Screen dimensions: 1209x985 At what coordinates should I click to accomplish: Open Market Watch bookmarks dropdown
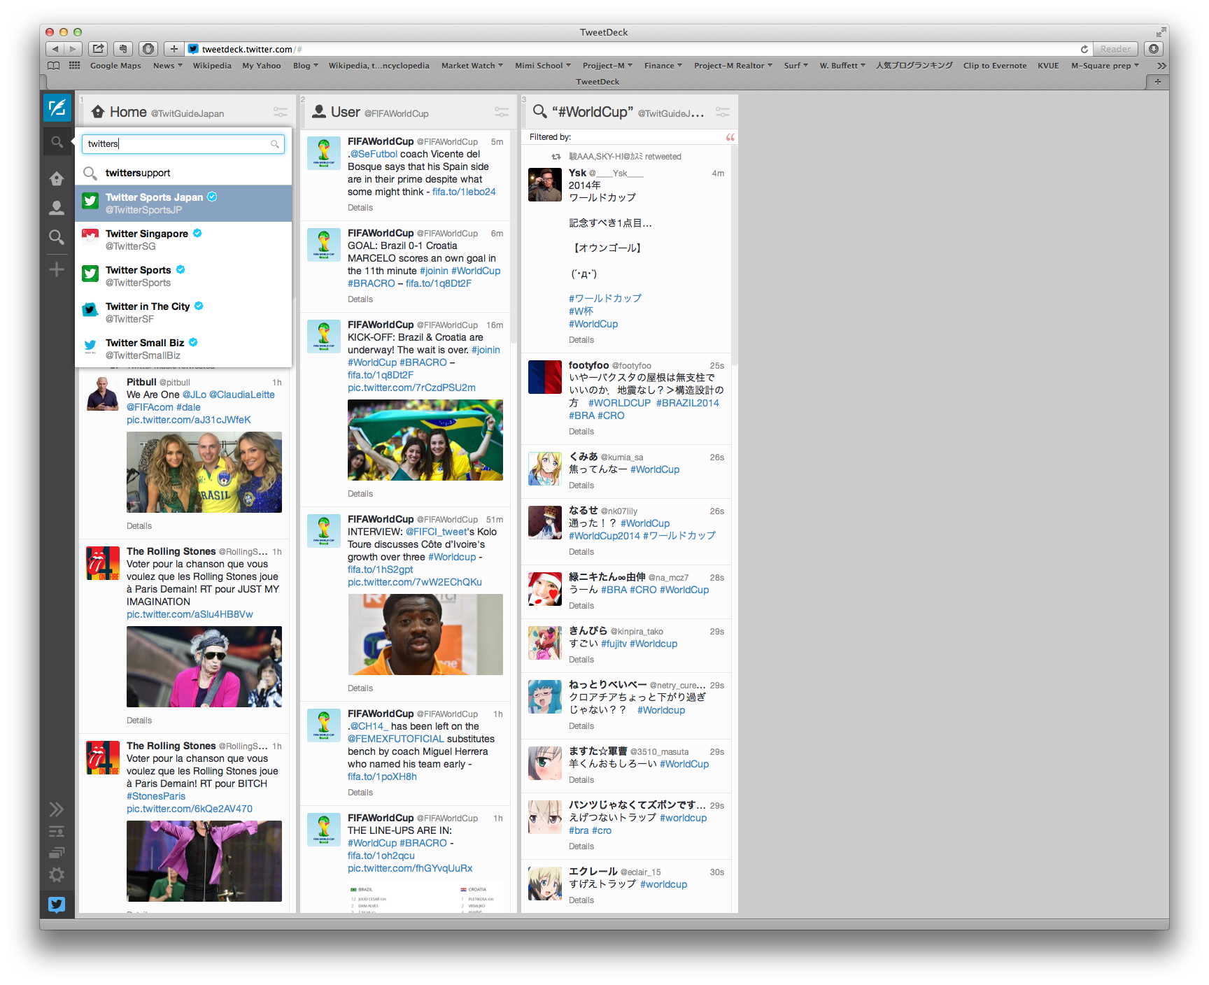click(472, 66)
